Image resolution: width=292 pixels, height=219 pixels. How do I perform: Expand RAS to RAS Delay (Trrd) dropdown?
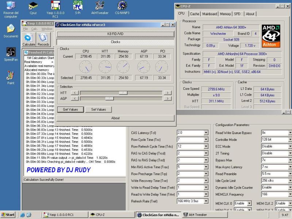pos(206,160)
